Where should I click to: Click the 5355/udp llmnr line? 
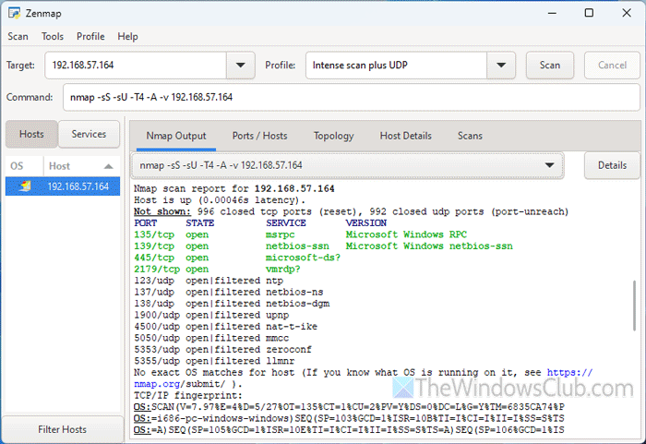pyautogui.click(x=214, y=361)
